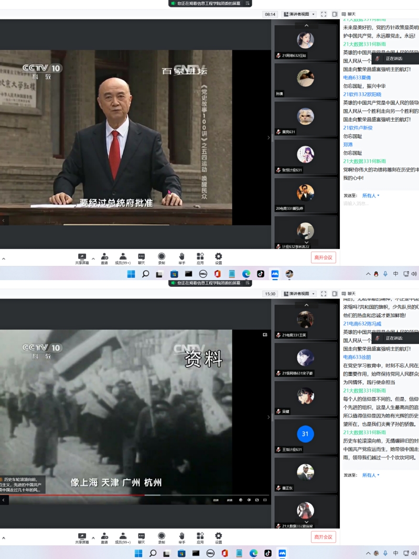This screenshot has height=559, width=419.
Task: Click TikTok taskbar icon under the 08:14 meeting
Action: click(x=261, y=274)
